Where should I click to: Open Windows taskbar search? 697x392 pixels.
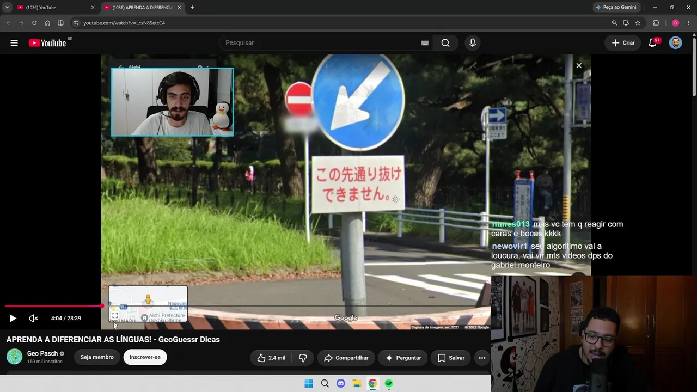point(325,384)
